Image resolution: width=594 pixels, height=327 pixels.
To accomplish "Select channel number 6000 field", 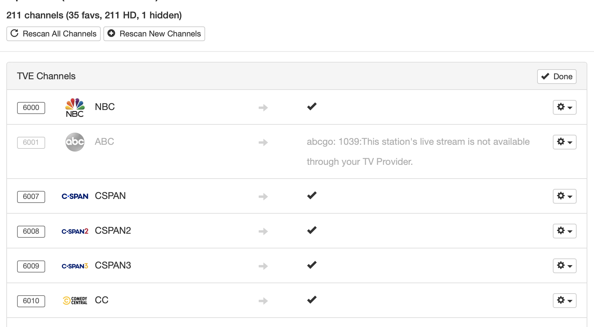I will pos(31,108).
